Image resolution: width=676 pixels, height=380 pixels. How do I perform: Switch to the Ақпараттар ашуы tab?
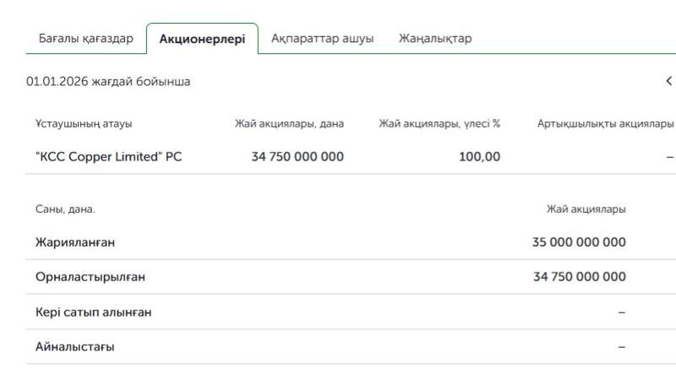tap(322, 39)
